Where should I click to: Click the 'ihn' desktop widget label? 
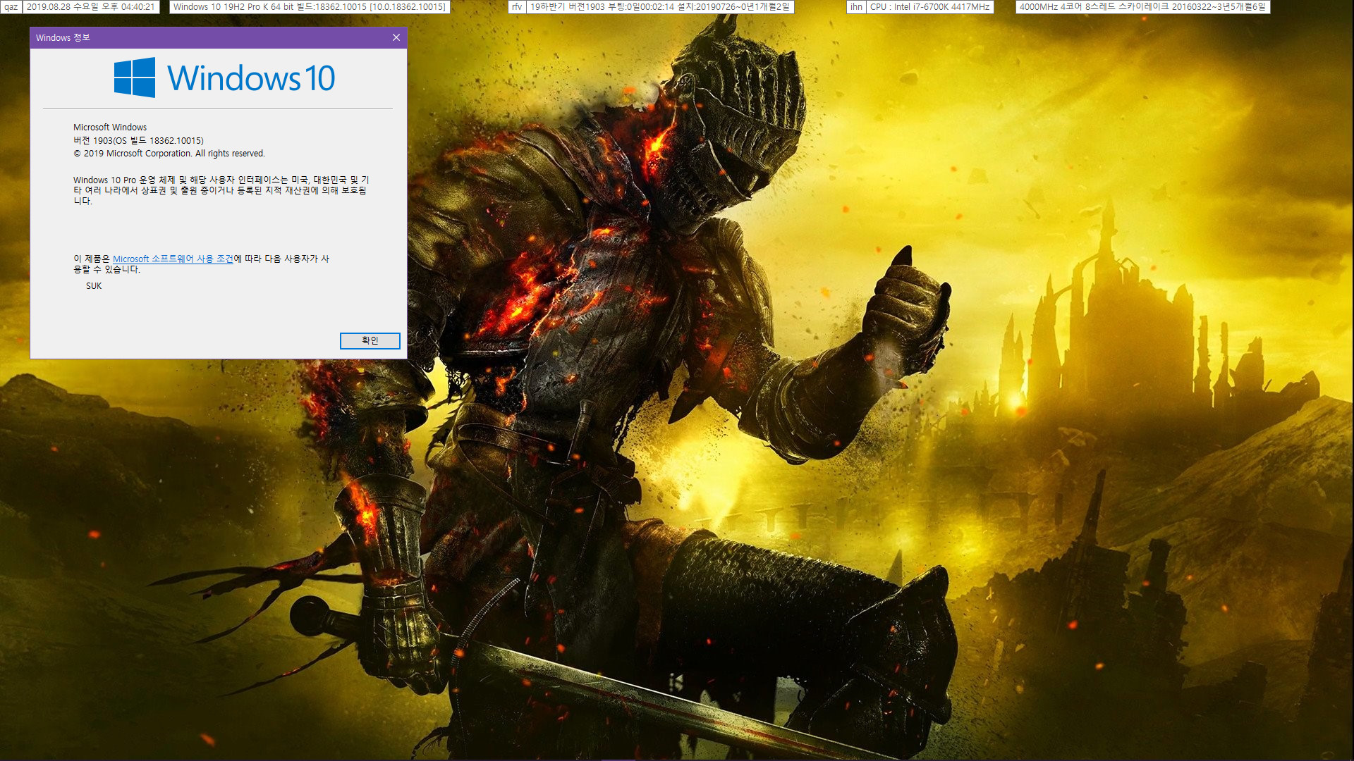[856, 7]
